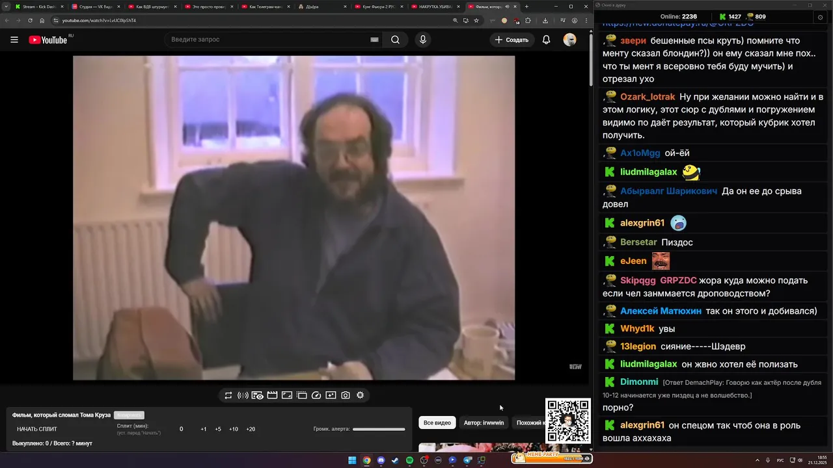Click the clapperboard cinema mode icon

coord(272,395)
